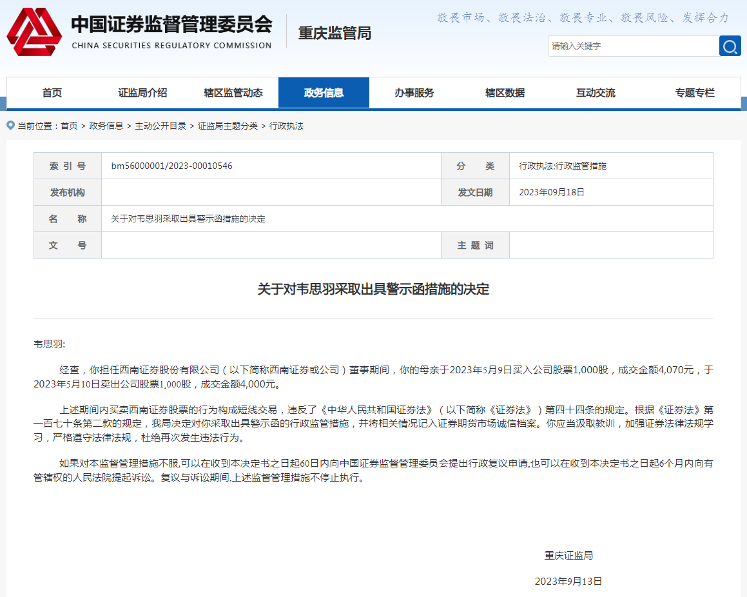Click 首页 in the breadcrumb trail
This screenshot has height=597, width=747.
[69, 126]
